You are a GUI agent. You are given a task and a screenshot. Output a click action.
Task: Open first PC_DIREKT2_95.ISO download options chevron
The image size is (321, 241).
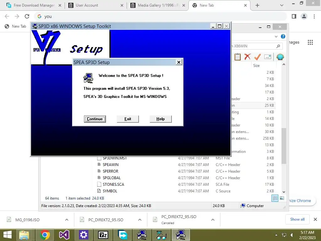point(140,220)
